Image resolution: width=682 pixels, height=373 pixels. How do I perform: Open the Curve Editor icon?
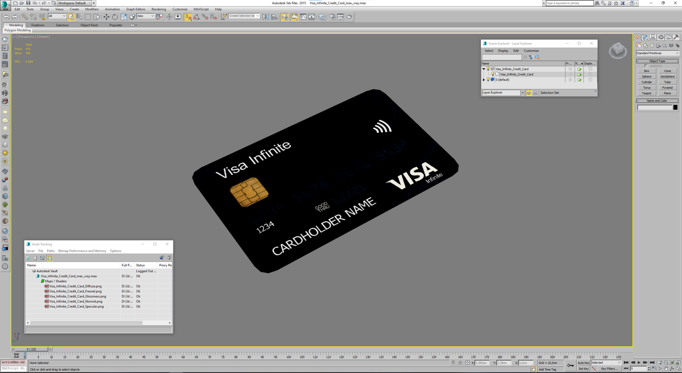(303, 17)
